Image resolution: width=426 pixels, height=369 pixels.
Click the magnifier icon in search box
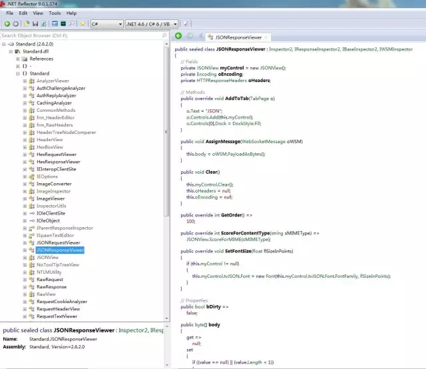click(x=164, y=35)
